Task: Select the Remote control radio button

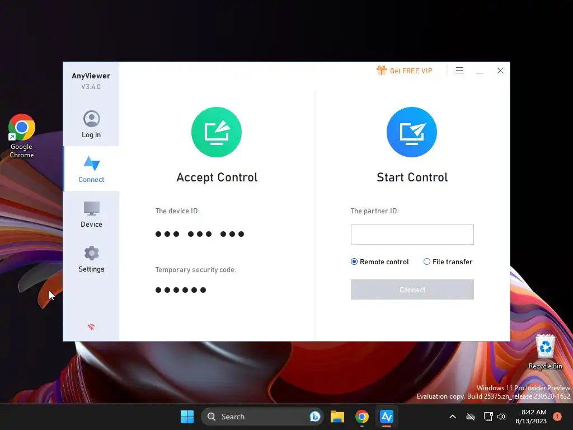Action: (x=354, y=261)
